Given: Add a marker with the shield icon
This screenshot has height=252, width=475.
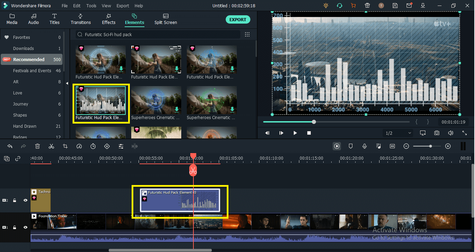Looking at the screenshot, I should (351, 146).
